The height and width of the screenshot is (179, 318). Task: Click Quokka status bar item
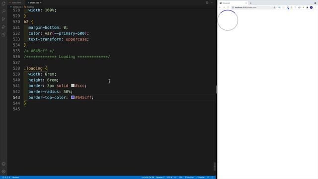pos(15,178)
